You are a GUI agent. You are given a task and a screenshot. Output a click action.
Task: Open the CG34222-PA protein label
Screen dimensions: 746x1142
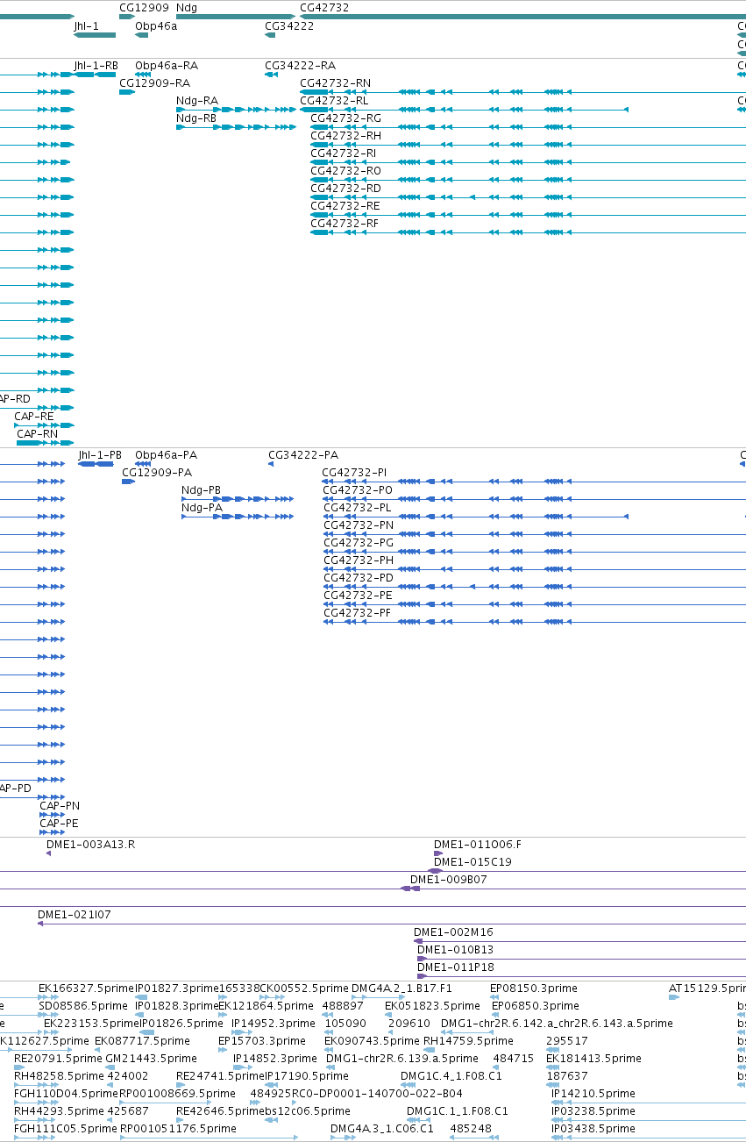pyautogui.click(x=303, y=455)
